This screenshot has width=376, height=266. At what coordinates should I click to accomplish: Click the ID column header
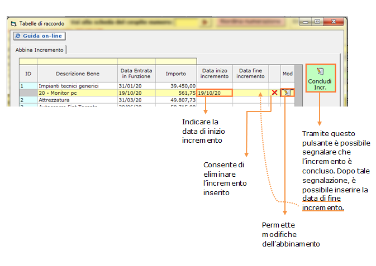point(28,74)
